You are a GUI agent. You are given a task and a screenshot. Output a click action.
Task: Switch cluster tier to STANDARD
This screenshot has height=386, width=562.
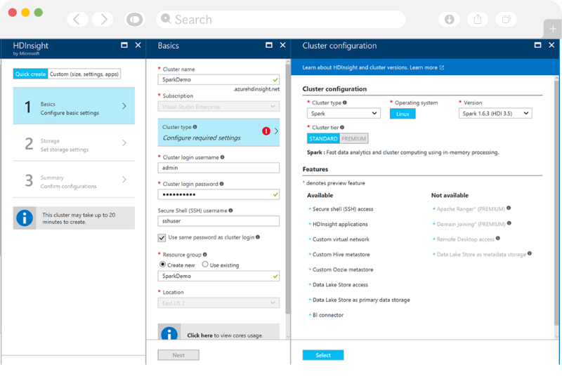323,138
